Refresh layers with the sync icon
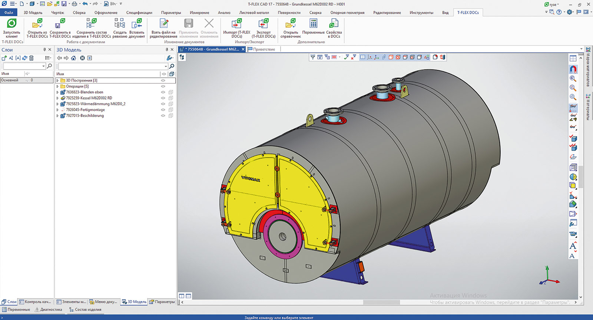This screenshot has width=593, height=320. pyautogui.click(x=25, y=58)
